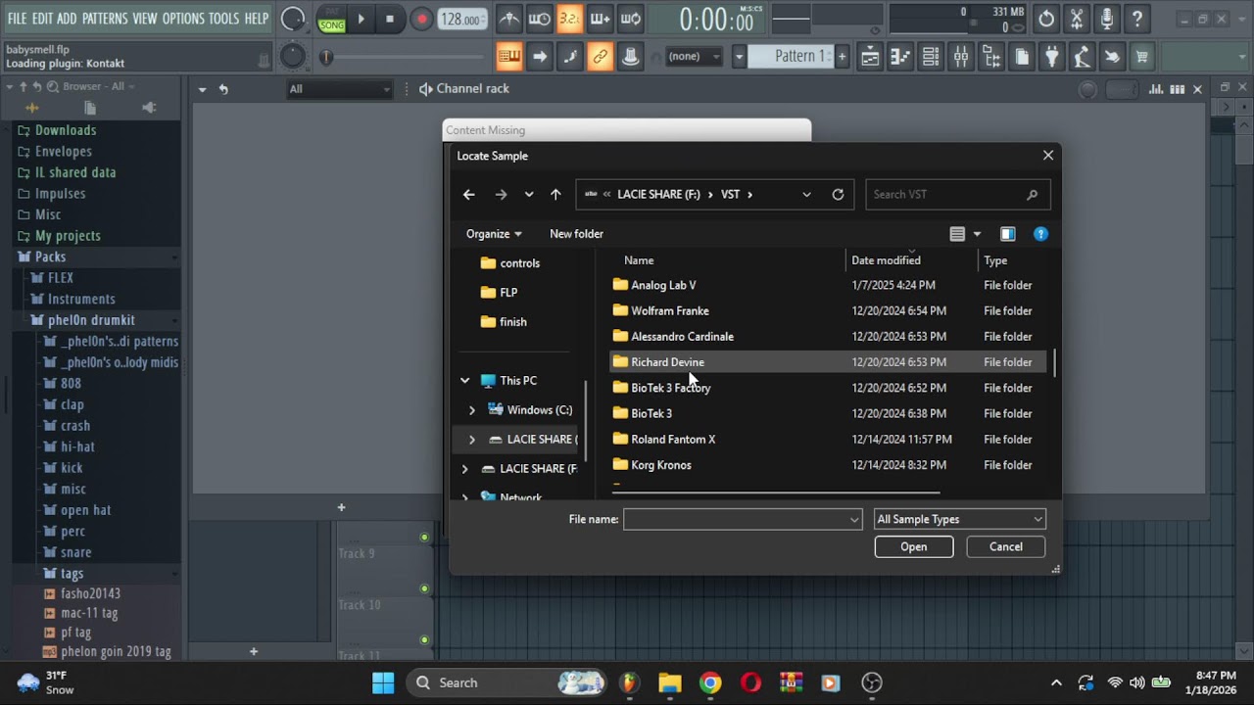The width and height of the screenshot is (1254, 705).
Task: Open the PATTERNS menu
Action: pyautogui.click(x=105, y=19)
